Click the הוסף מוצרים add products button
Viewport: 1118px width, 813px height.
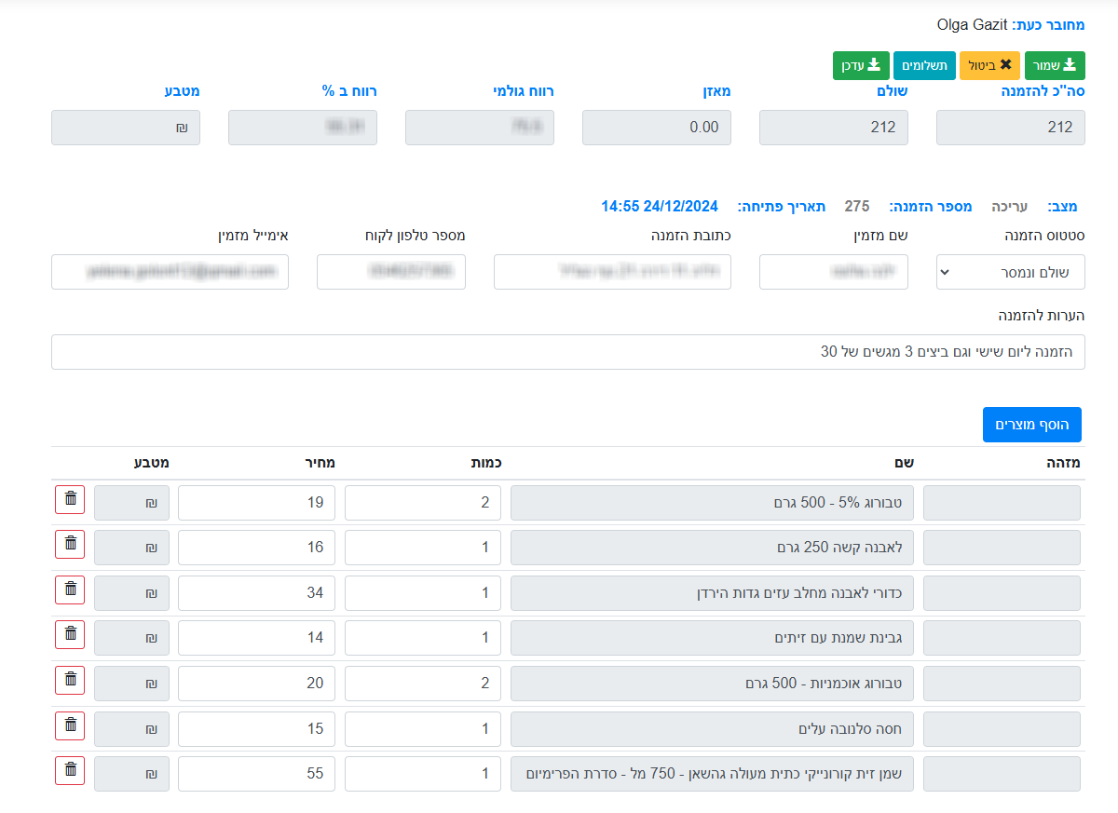pos(1032,425)
